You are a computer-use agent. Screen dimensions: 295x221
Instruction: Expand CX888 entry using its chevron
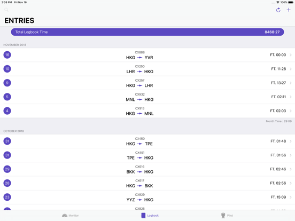(x=291, y=55)
